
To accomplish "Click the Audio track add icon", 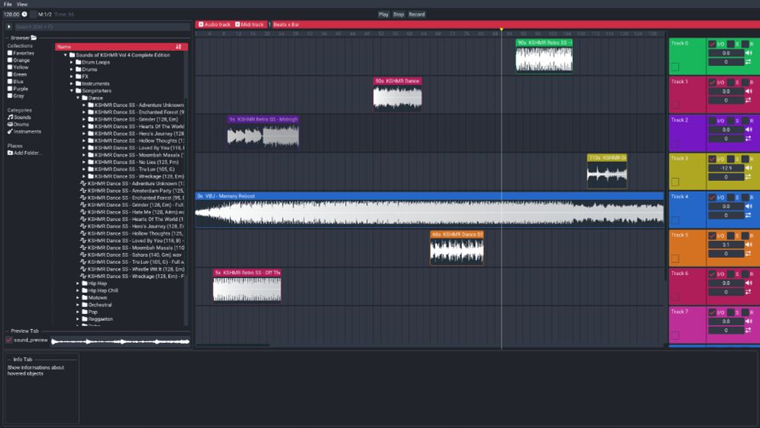I will [x=201, y=24].
